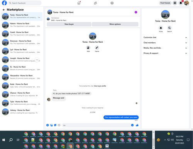This screenshot has height=149, width=193.
Task: Choose a GIF icon in composer
Action: coord(59,125)
